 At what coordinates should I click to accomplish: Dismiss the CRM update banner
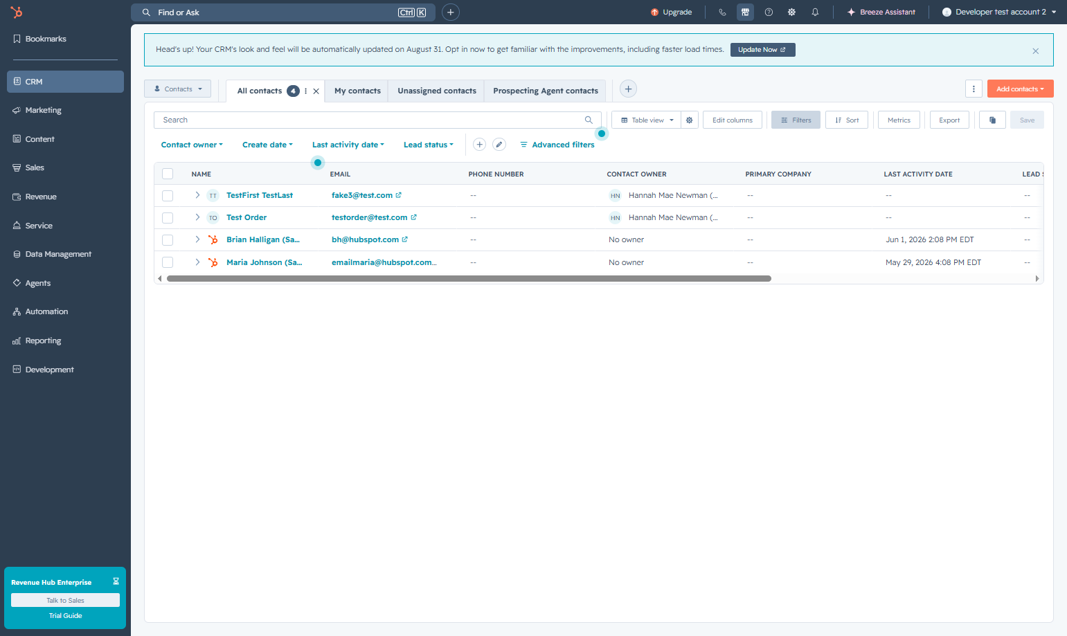[1035, 51]
